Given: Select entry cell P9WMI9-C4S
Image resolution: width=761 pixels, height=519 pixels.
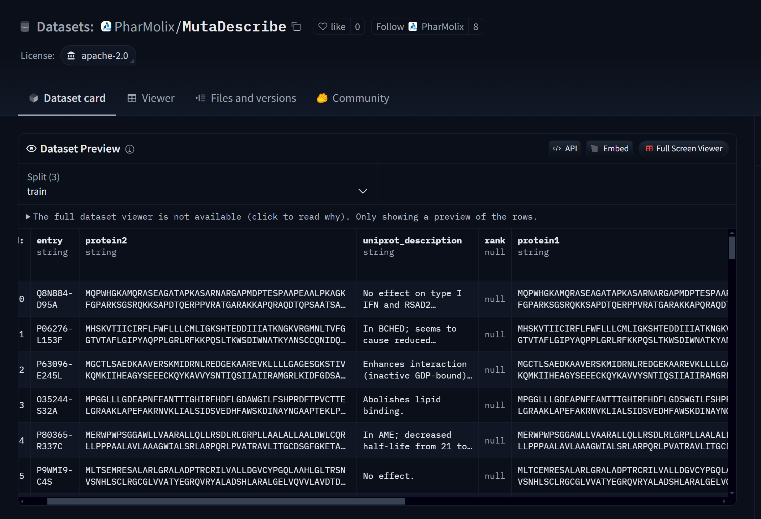Looking at the screenshot, I should point(55,476).
